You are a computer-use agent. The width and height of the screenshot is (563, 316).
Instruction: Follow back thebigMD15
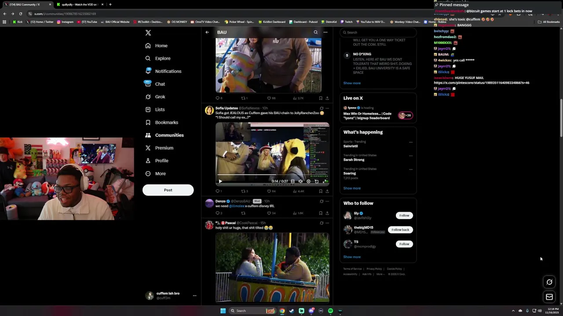click(x=400, y=230)
